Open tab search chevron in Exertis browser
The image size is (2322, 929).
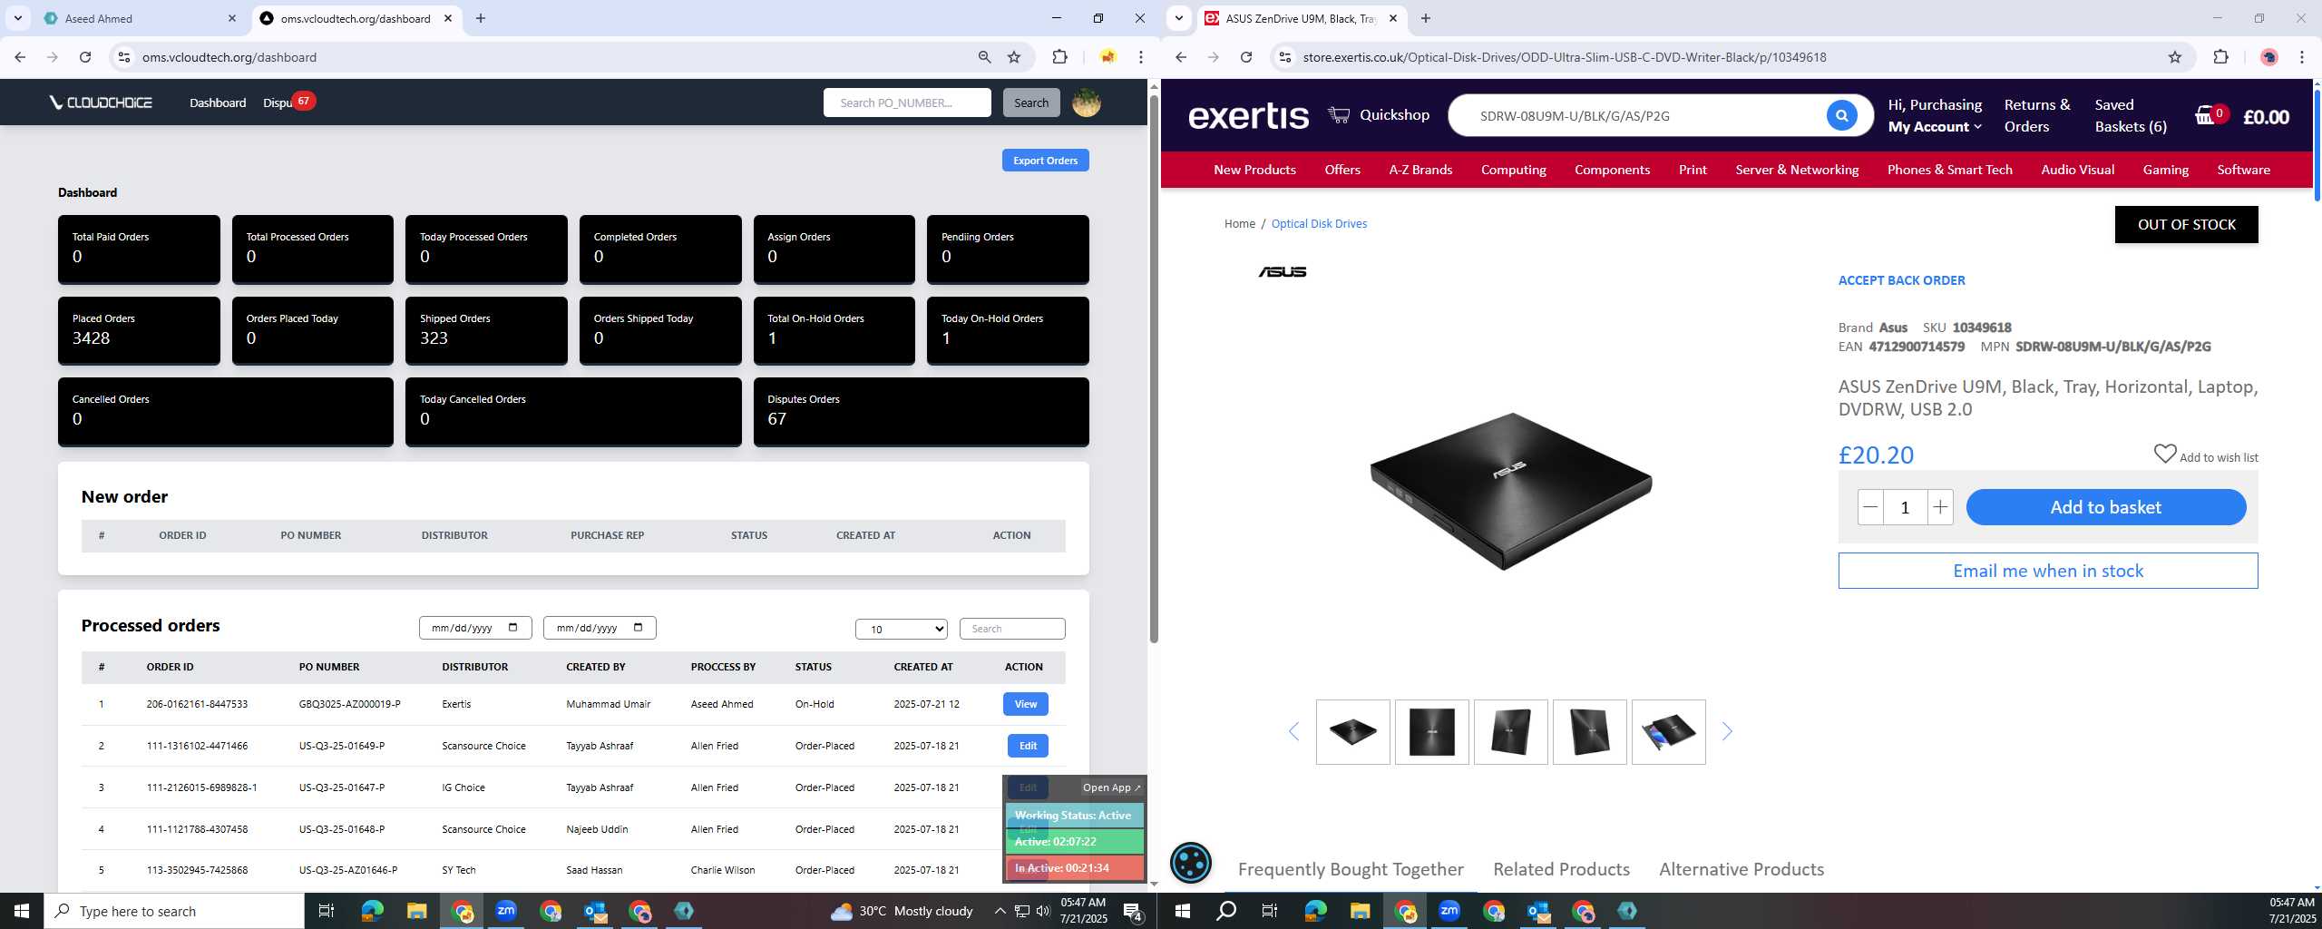[1178, 18]
